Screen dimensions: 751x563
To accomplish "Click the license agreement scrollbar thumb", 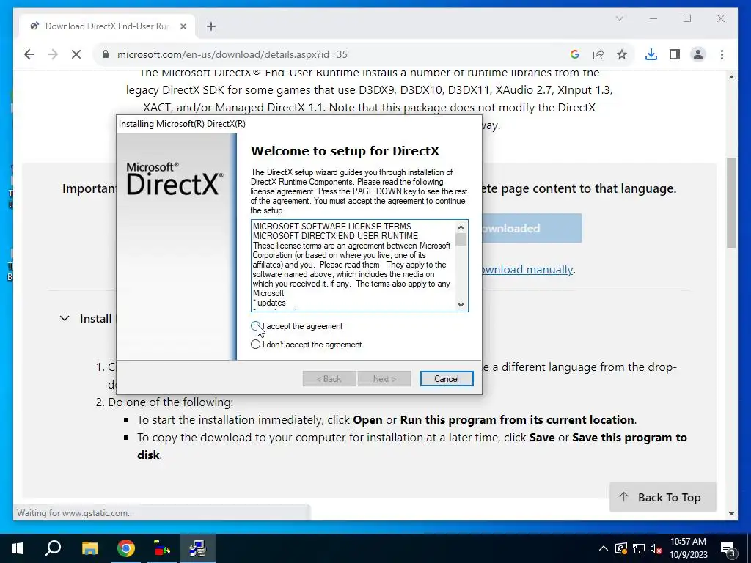I will tap(461, 240).
